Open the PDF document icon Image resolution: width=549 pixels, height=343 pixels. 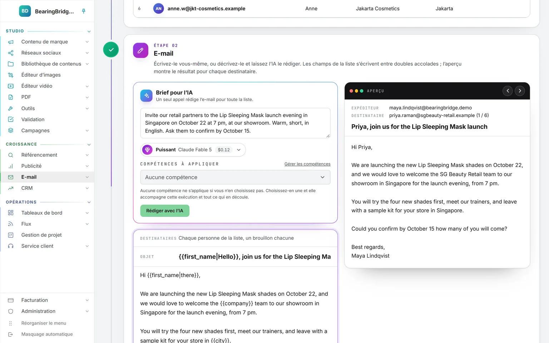click(x=11, y=97)
